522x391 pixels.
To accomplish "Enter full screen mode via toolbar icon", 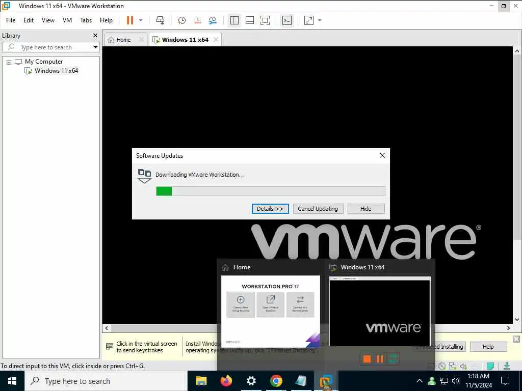I will pos(265,20).
